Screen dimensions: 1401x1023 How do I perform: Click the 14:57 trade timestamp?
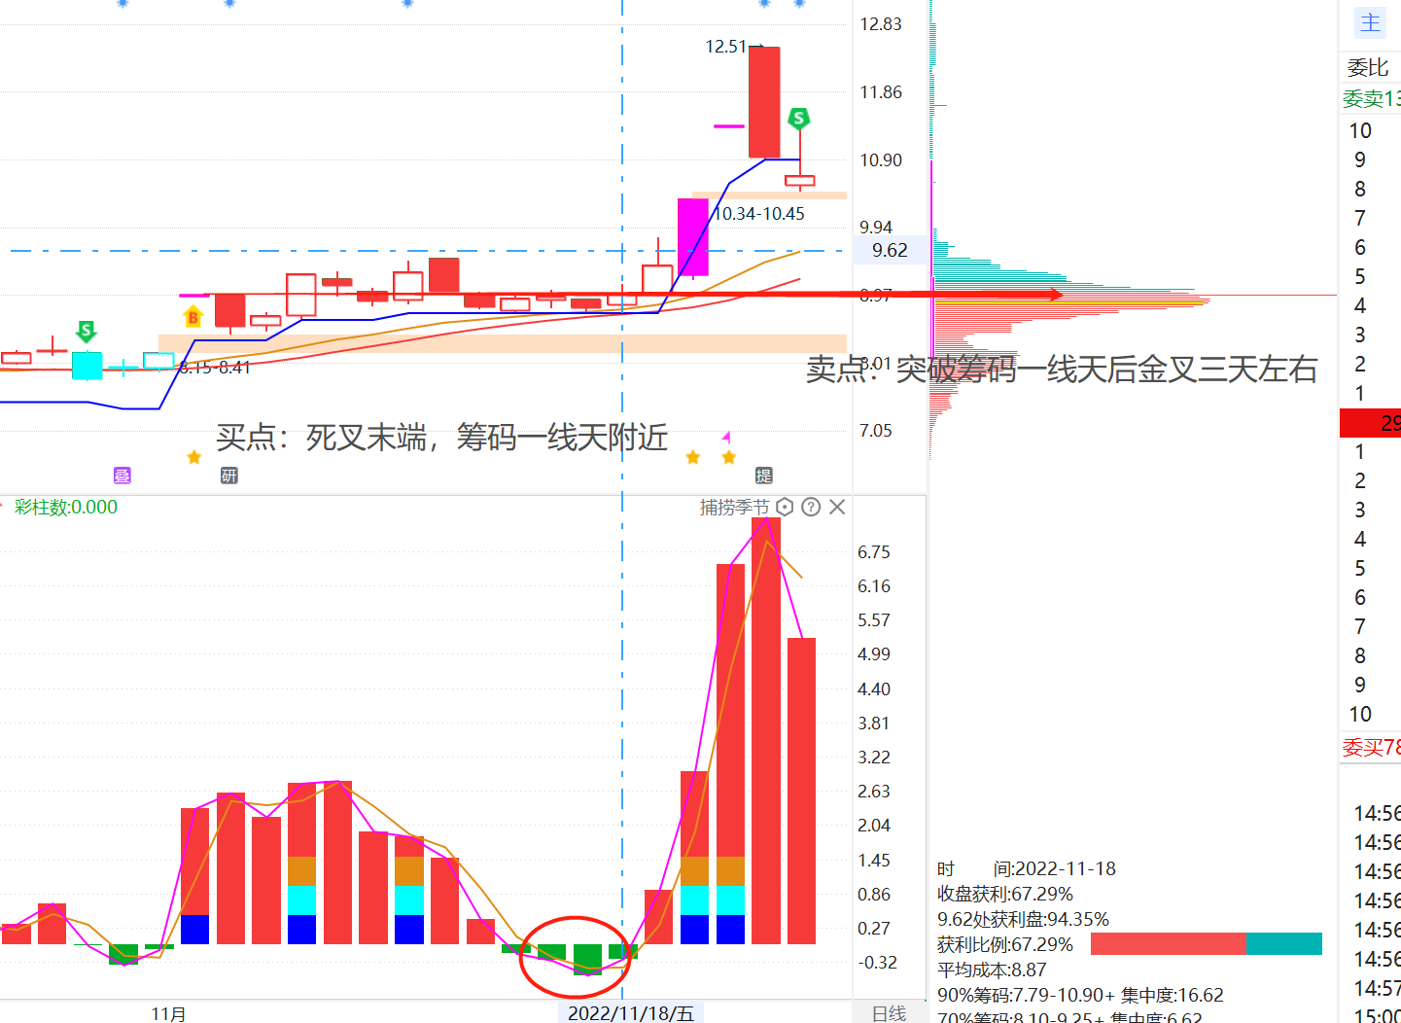coord(1377,988)
